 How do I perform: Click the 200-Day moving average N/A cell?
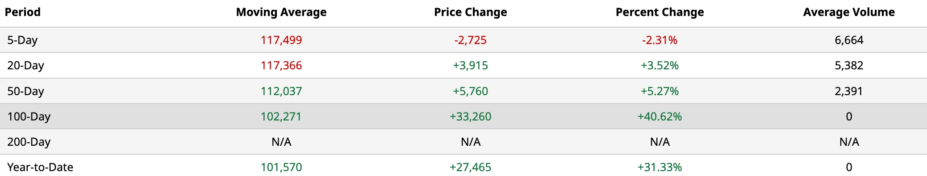tap(281, 142)
